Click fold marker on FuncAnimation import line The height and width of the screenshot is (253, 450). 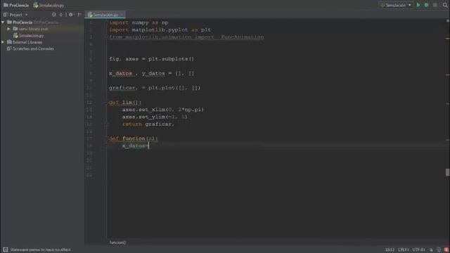107,37
